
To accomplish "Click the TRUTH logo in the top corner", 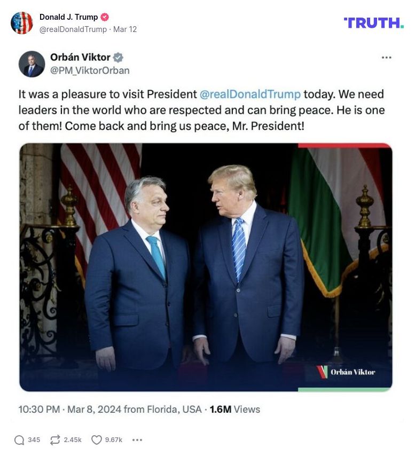I will (x=374, y=23).
